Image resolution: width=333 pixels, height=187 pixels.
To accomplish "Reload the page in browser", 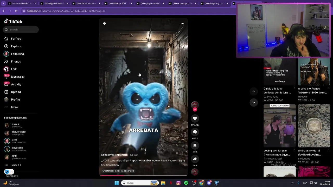I will [16, 11].
